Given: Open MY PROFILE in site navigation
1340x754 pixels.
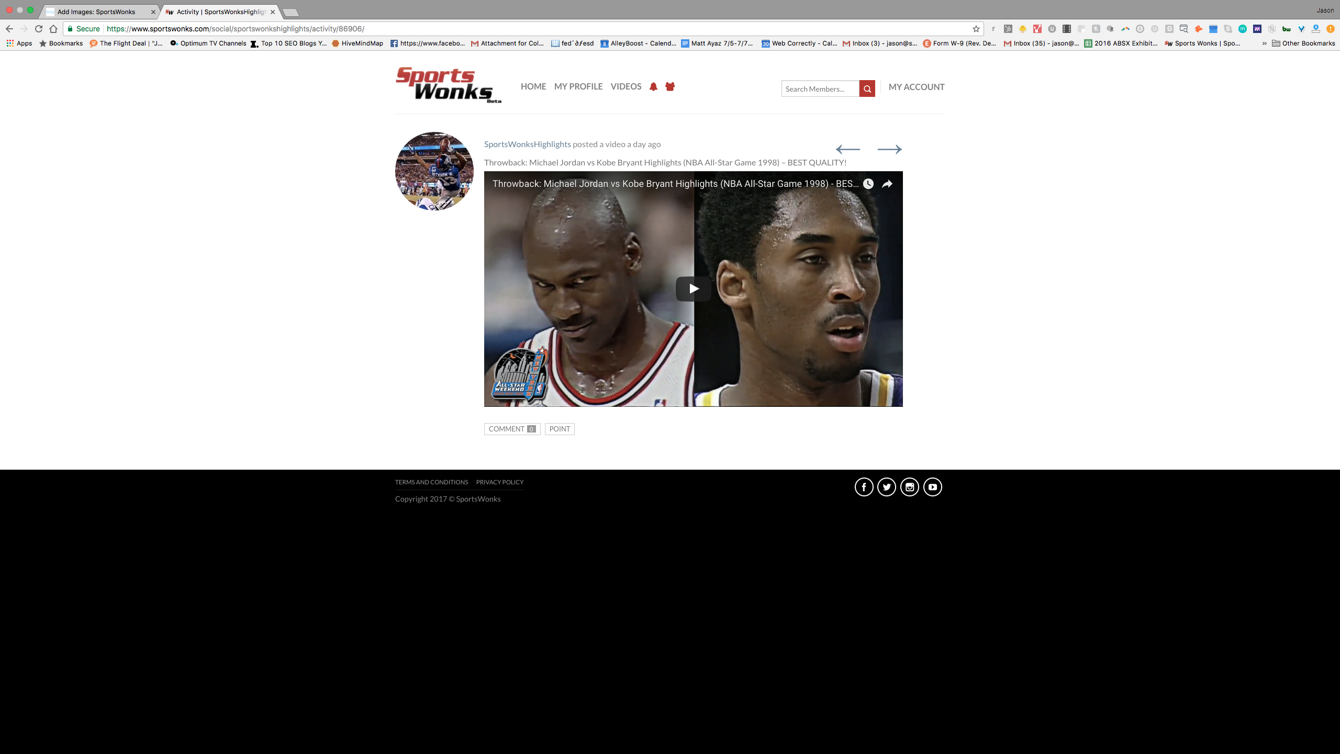Looking at the screenshot, I should click(578, 87).
